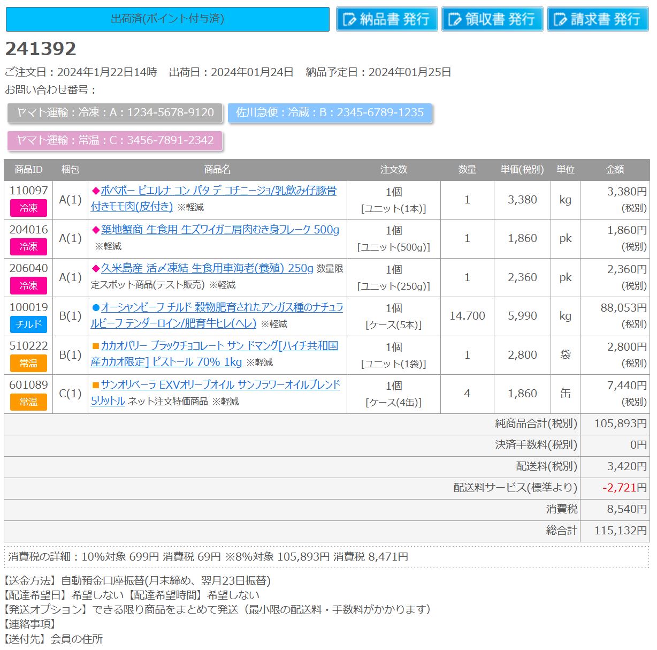Screen dimensions: 657x650
Task: Click the チルド badge under product 100019
Action: (x=28, y=324)
